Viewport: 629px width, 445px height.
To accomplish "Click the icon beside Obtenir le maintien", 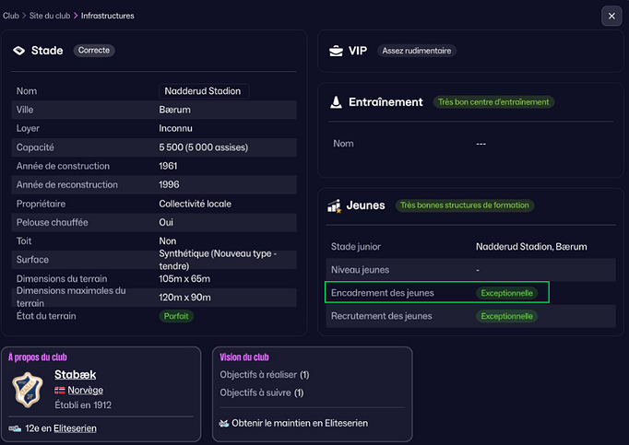I will (224, 423).
